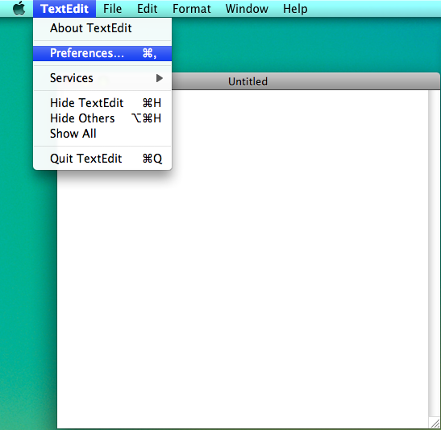Choose Hide TextEdit
Viewport: 441px width, 430px height.
tap(102, 103)
